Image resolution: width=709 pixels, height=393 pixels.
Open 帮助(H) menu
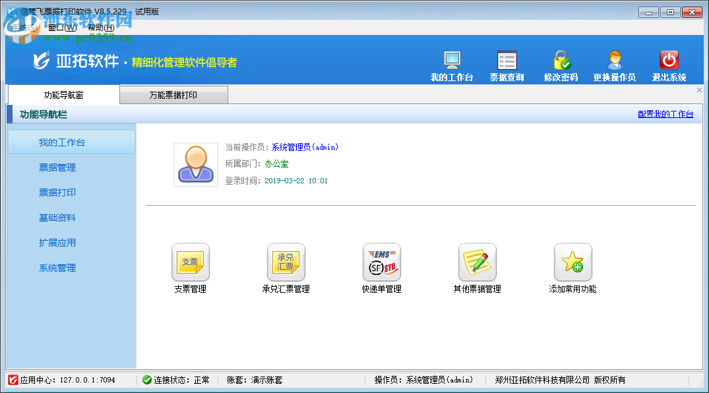point(101,28)
